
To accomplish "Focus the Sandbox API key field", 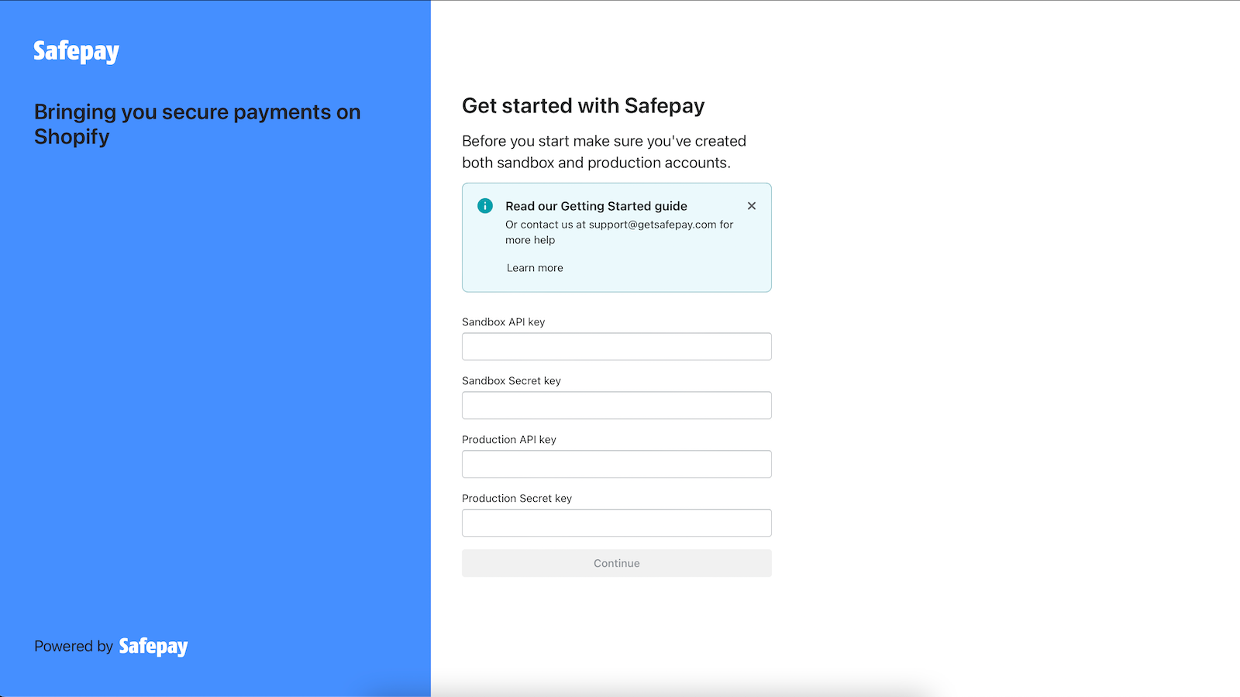I will point(617,346).
